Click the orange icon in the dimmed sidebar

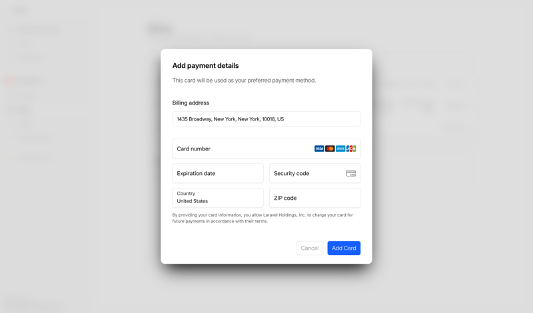coord(9,81)
